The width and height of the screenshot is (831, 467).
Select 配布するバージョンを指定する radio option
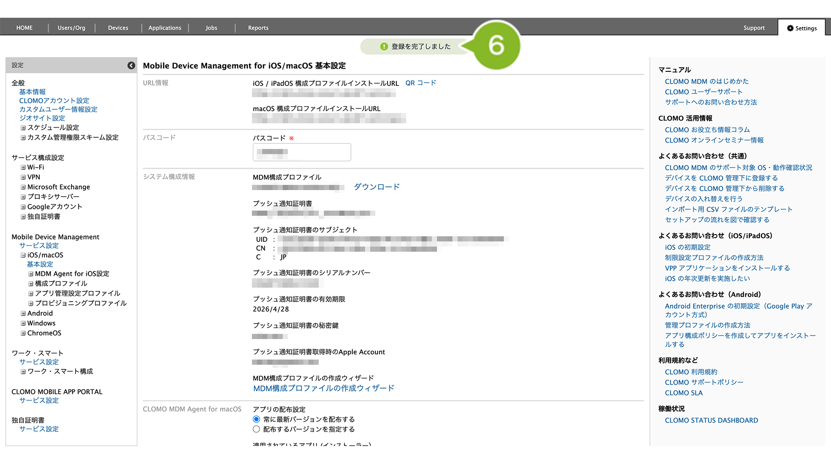256,429
